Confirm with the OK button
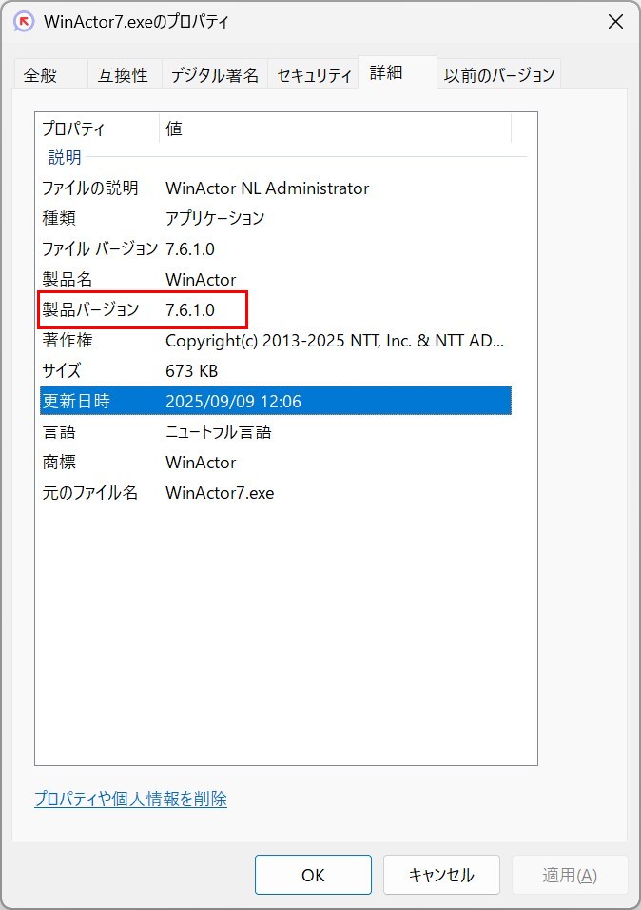Image resolution: width=641 pixels, height=910 pixels. [x=313, y=875]
